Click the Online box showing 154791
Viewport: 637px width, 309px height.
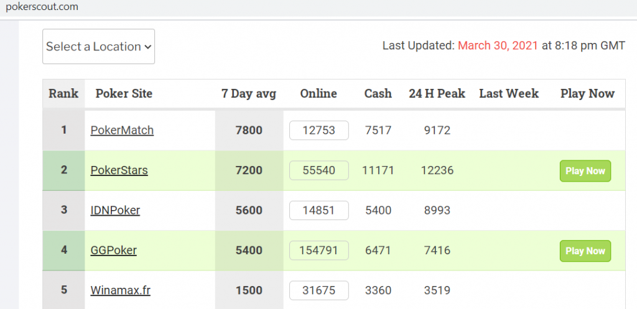coord(319,250)
